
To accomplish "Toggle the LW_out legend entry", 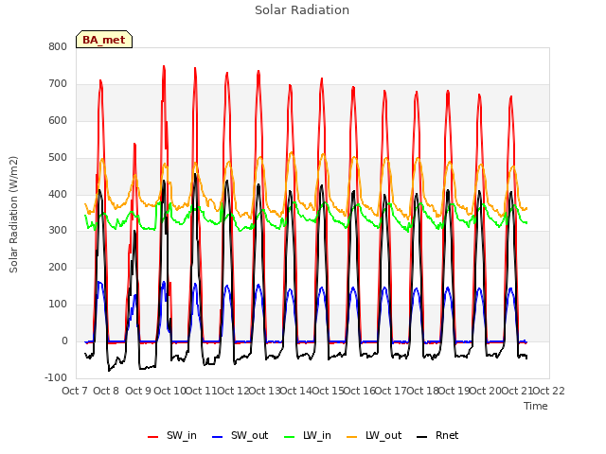I will (x=374, y=435).
